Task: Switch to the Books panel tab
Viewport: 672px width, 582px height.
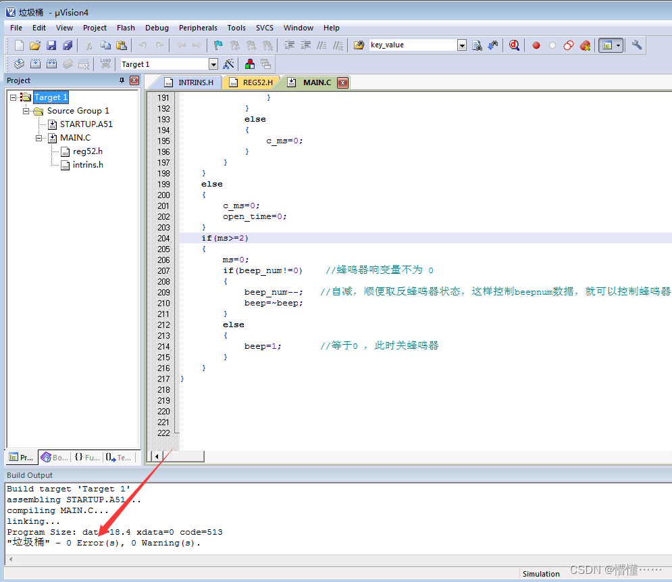Action: pyautogui.click(x=55, y=458)
